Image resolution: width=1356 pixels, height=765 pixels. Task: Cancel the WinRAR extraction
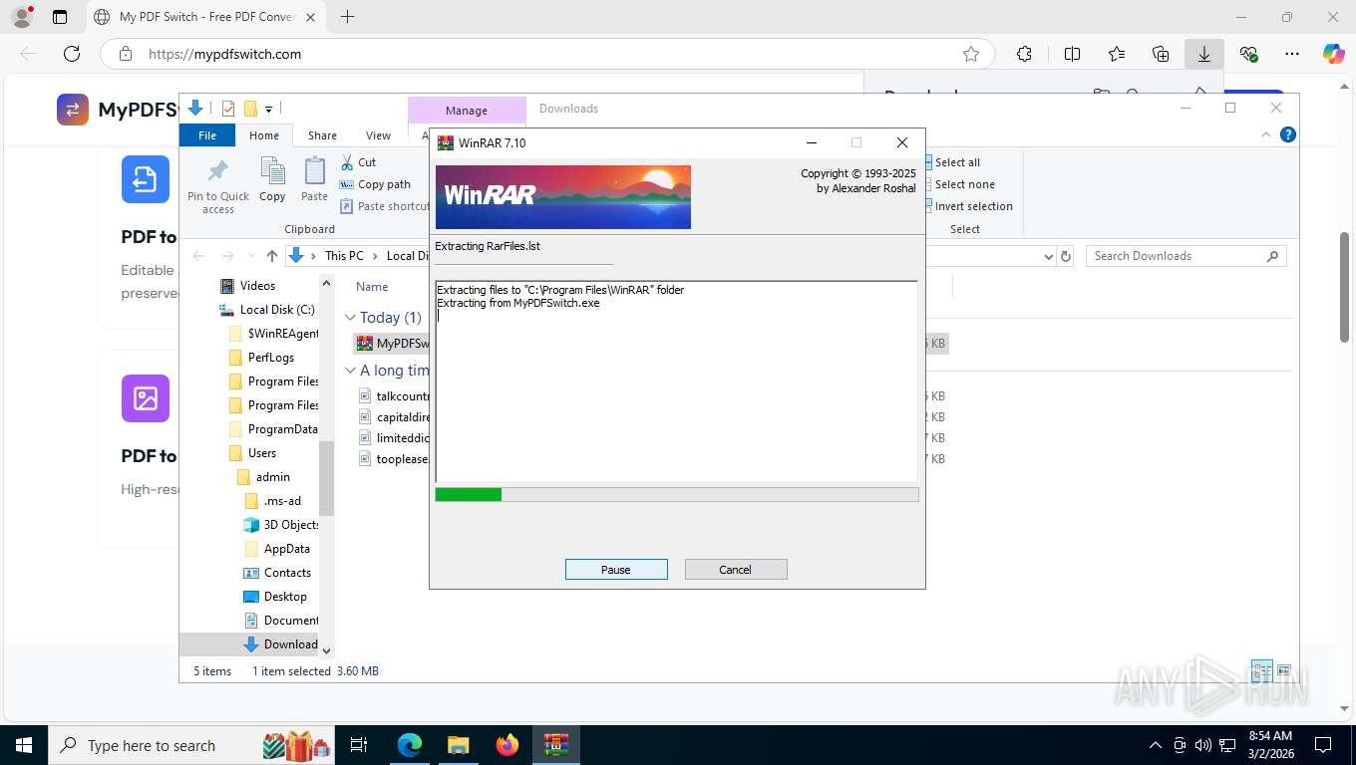(736, 570)
